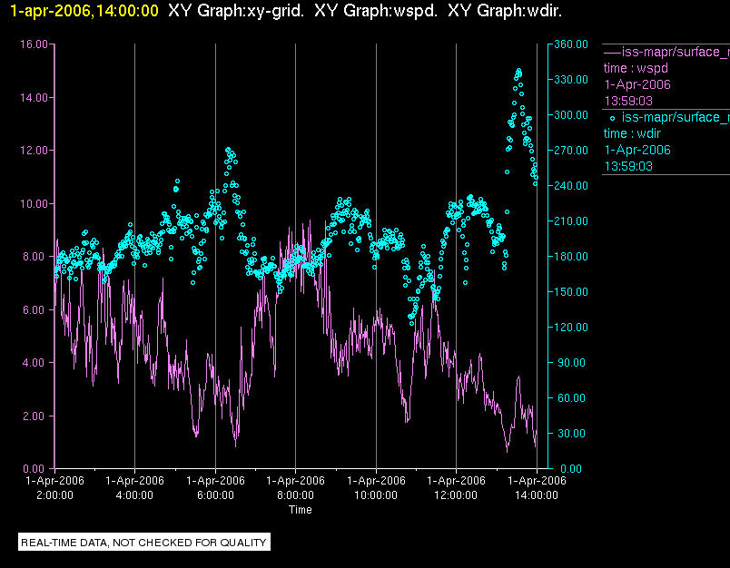
Task: Click the 120.00 right axis label
Action: point(571,327)
